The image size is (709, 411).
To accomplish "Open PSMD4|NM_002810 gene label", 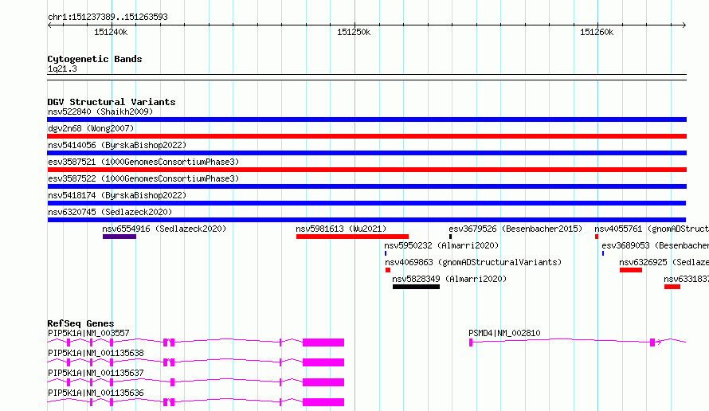I will click(504, 333).
